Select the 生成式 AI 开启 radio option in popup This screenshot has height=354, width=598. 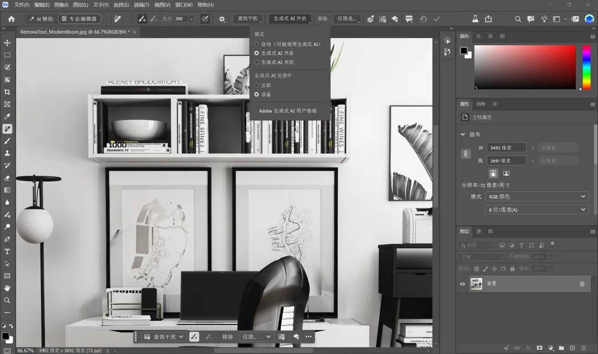[274, 53]
